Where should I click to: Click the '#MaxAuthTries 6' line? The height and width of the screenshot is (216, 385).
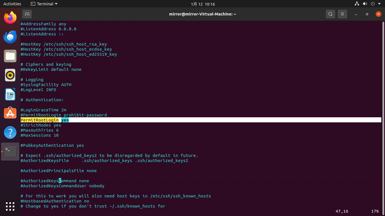point(40,130)
